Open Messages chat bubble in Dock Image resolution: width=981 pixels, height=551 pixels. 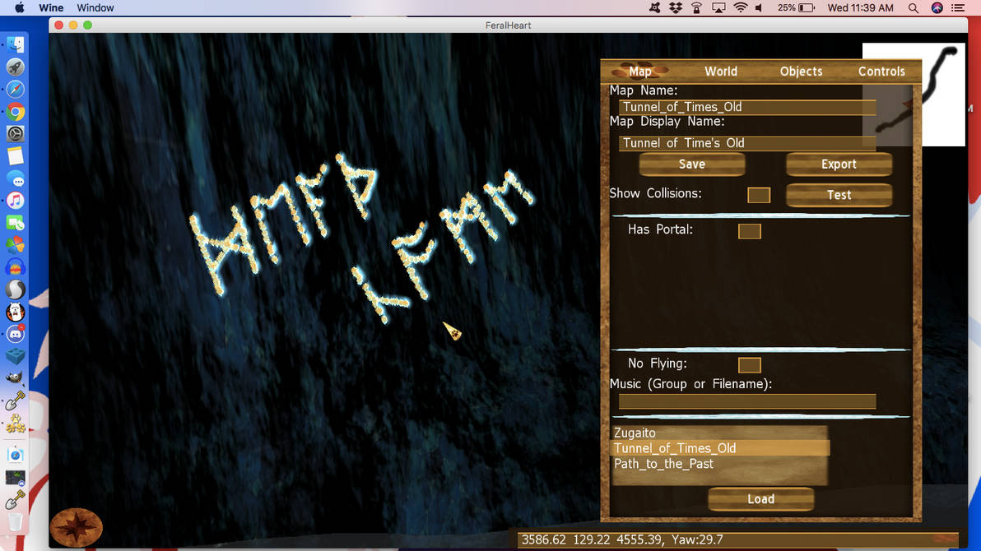click(x=16, y=179)
